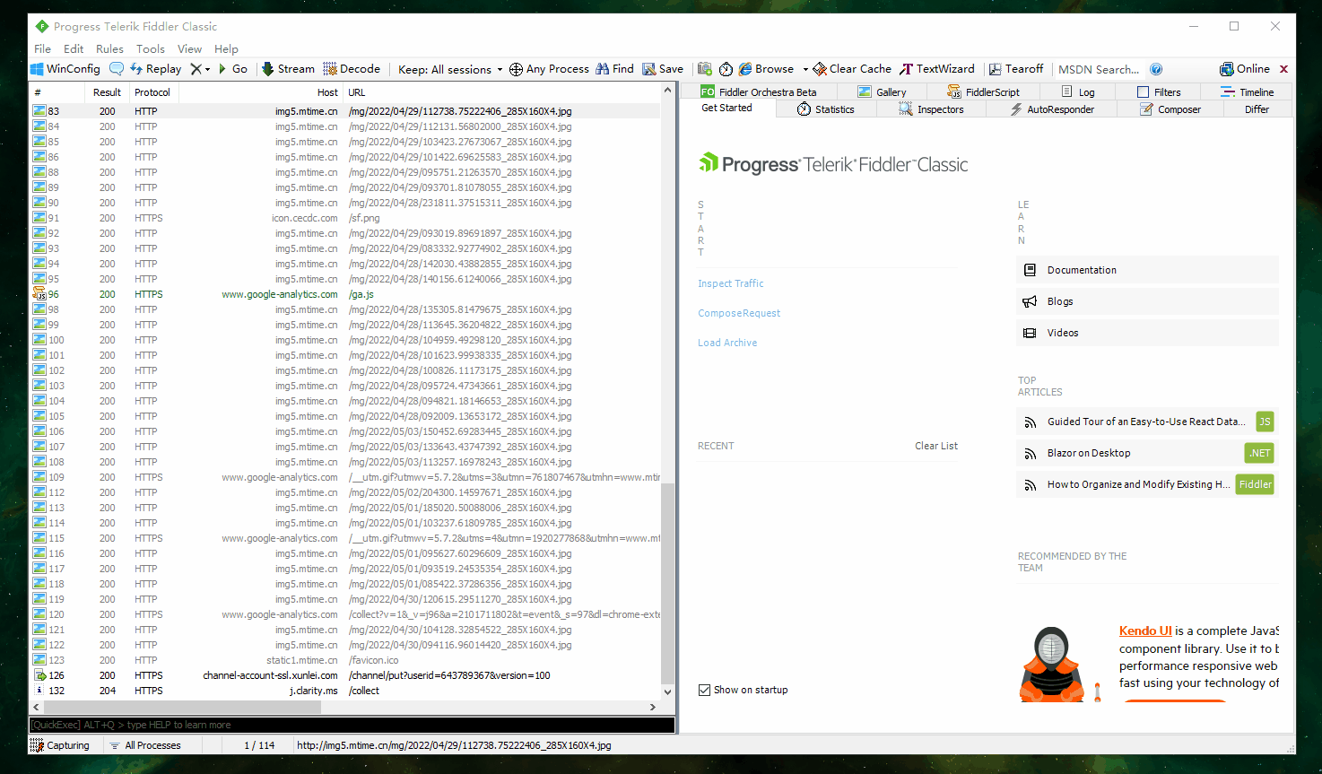The height and width of the screenshot is (774, 1322).
Task: Switch to the Statistics tab
Action: (x=826, y=109)
